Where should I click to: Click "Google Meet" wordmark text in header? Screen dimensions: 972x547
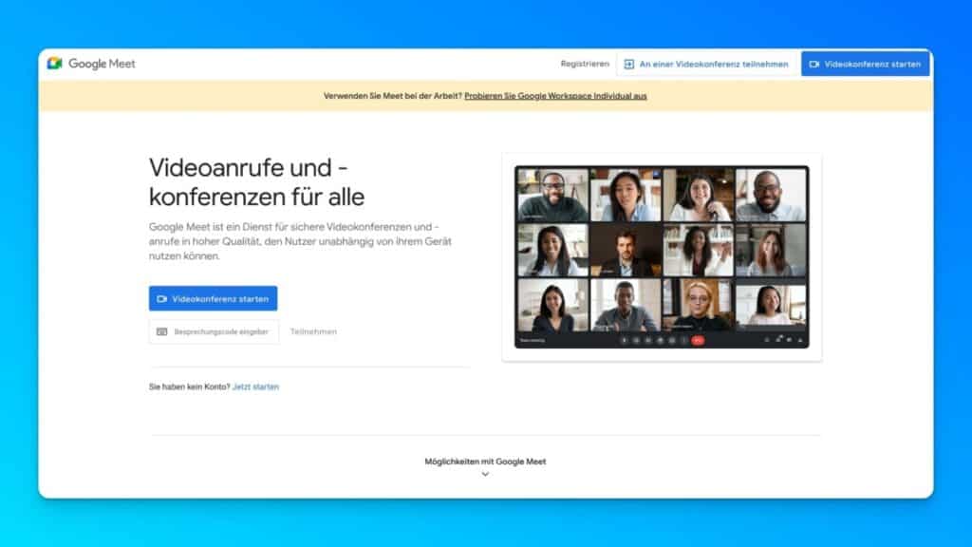pos(102,64)
